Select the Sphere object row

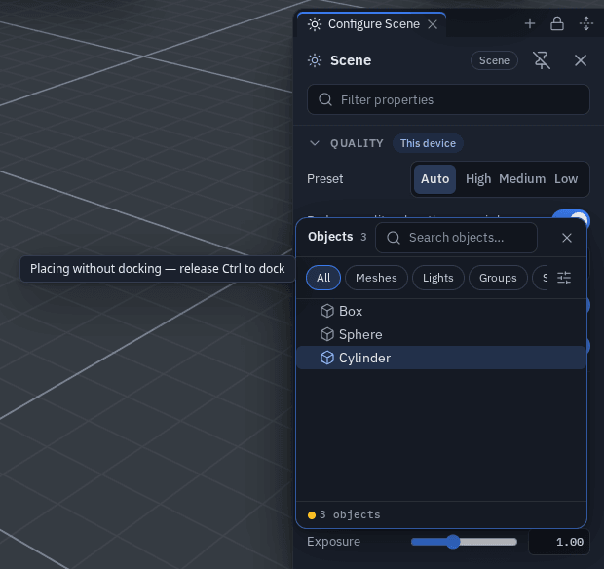[441, 334]
